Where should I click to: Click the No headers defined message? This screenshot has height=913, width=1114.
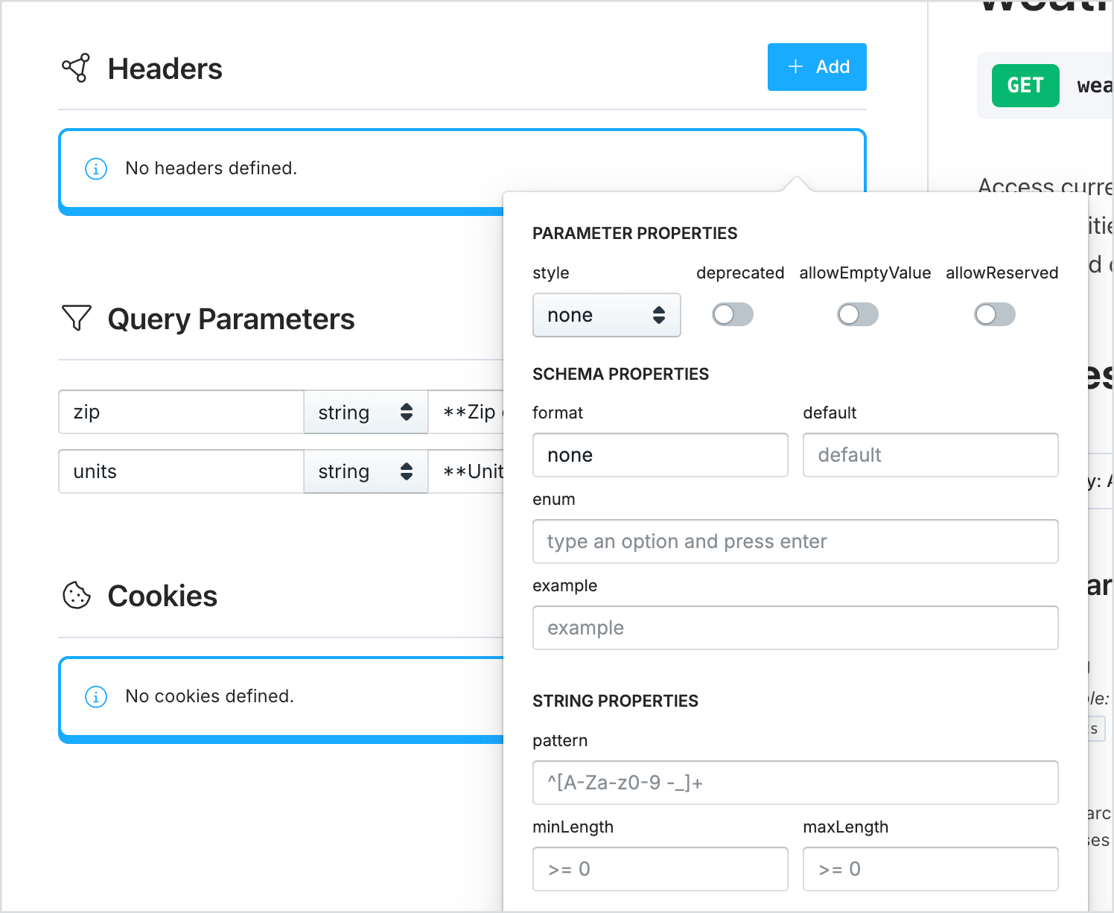[x=211, y=168]
